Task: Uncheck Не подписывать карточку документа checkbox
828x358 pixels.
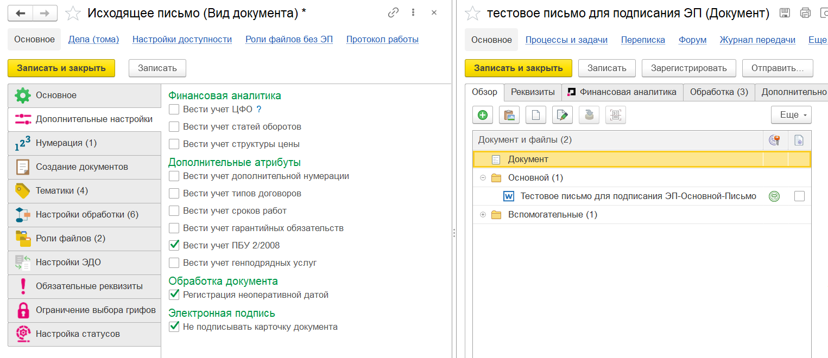Action: [x=174, y=327]
